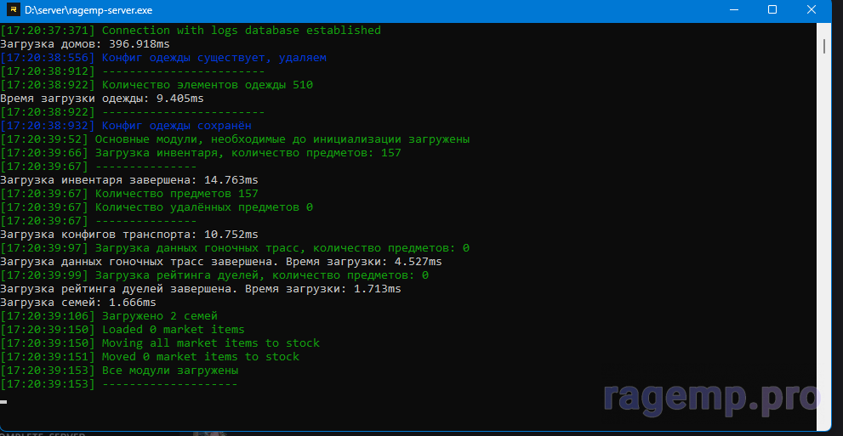
Task: Maximize the ragemp-server console window
Action: pos(772,9)
